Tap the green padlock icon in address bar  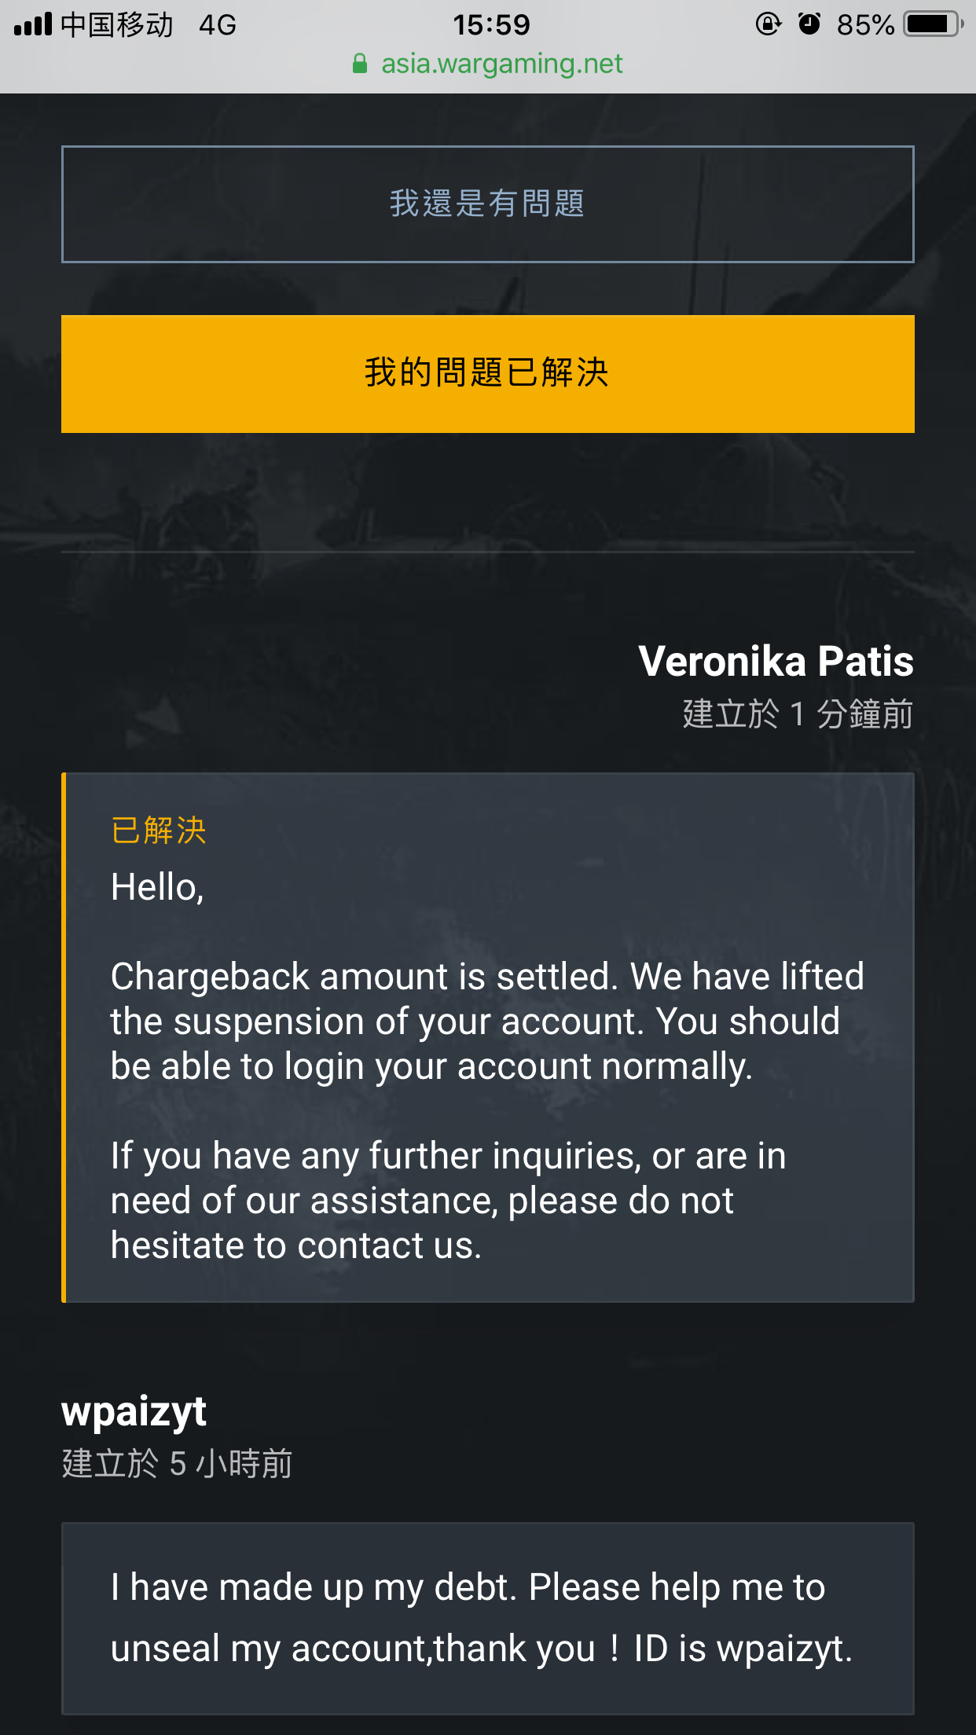tap(360, 64)
